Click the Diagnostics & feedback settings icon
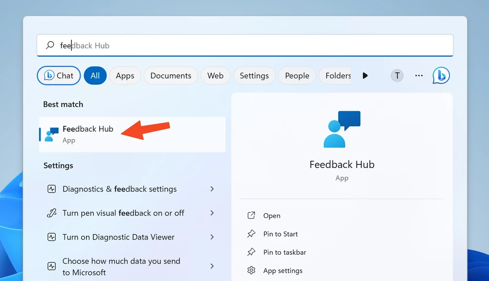This screenshot has width=489, height=281. click(x=52, y=189)
